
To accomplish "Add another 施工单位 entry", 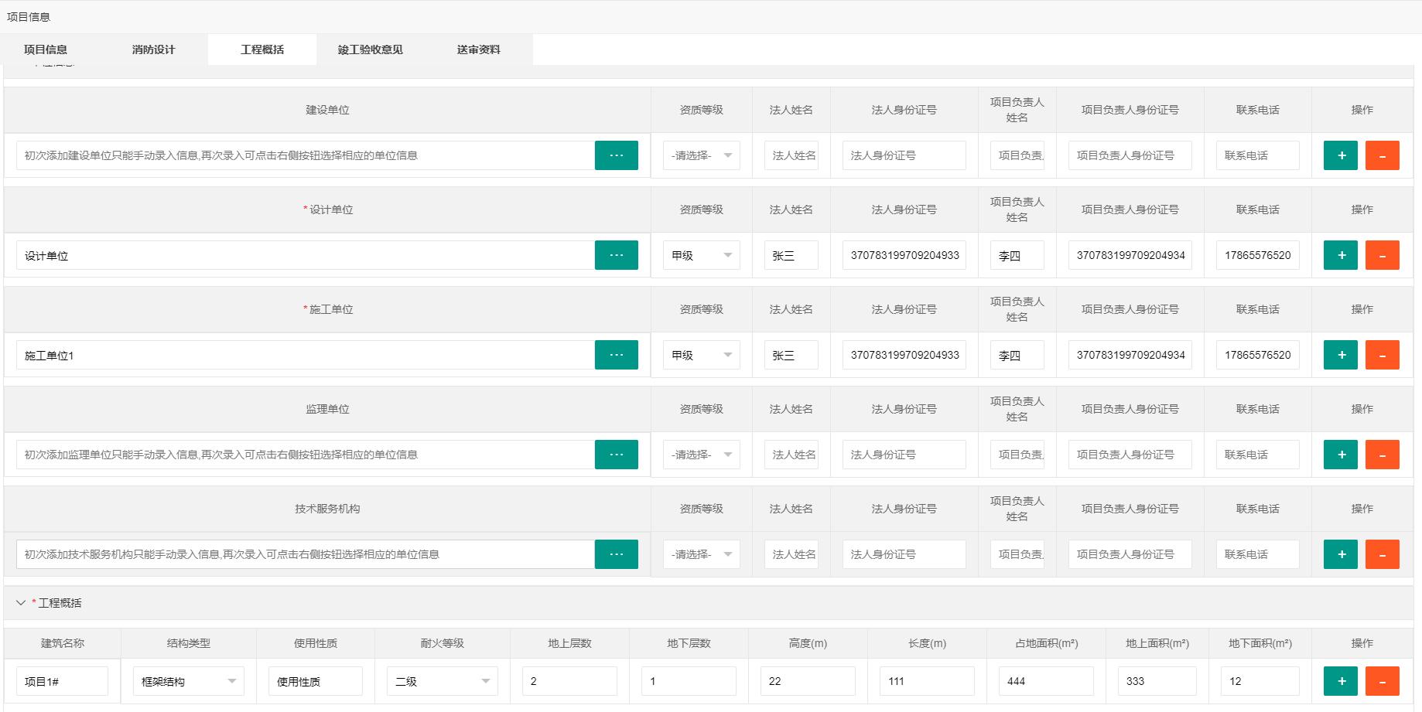I will (1340, 354).
